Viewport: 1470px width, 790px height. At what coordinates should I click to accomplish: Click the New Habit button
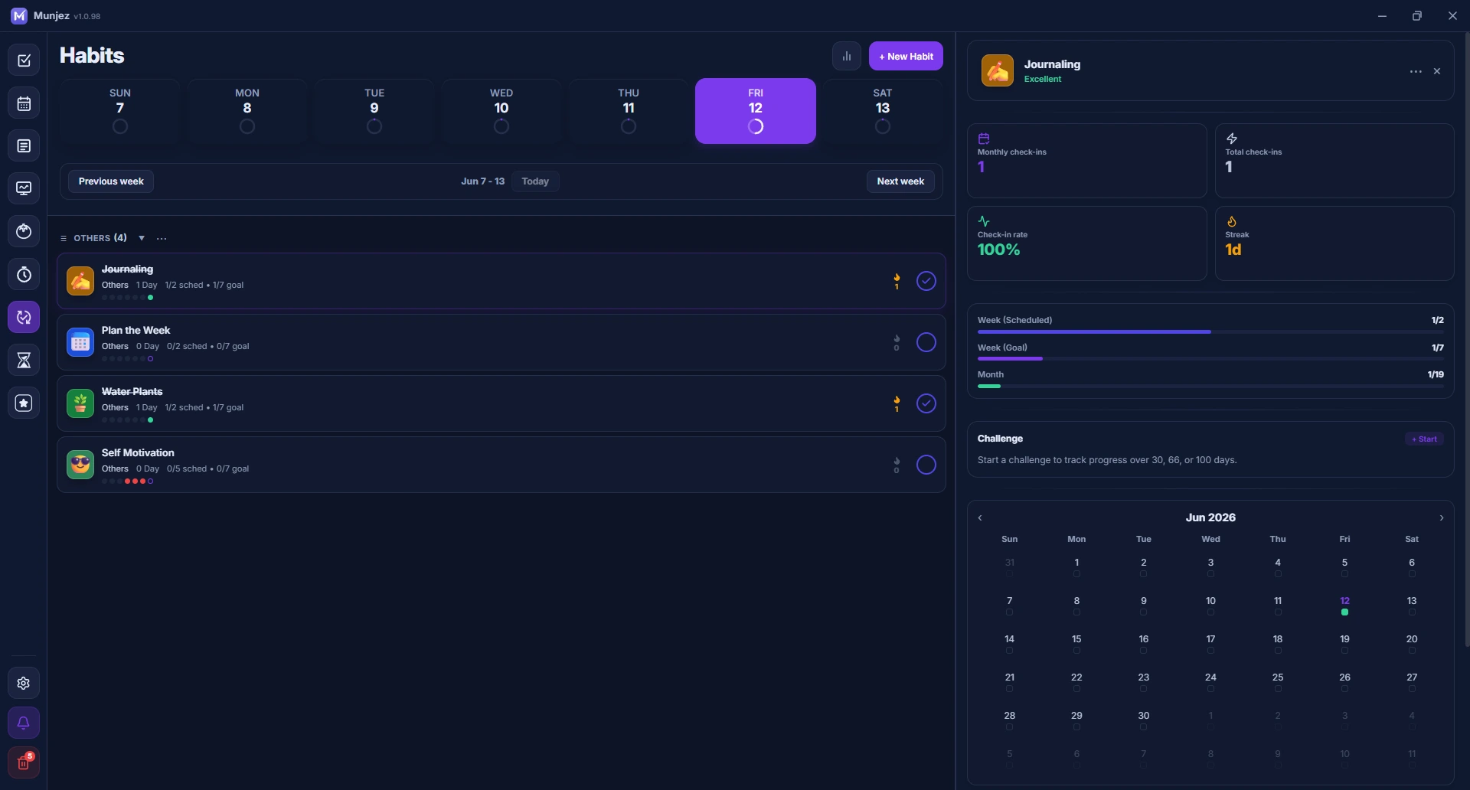[x=906, y=56]
